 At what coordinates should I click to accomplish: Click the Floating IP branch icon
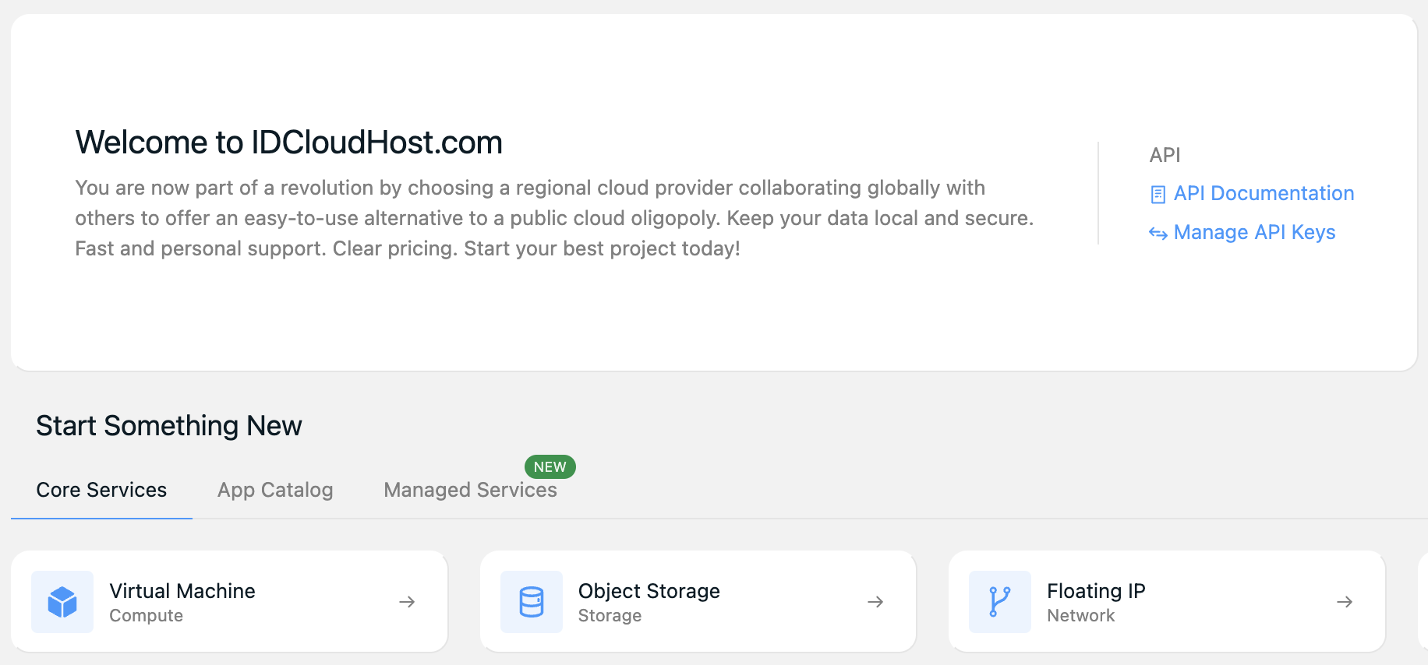pyautogui.click(x=1000, y=602)
